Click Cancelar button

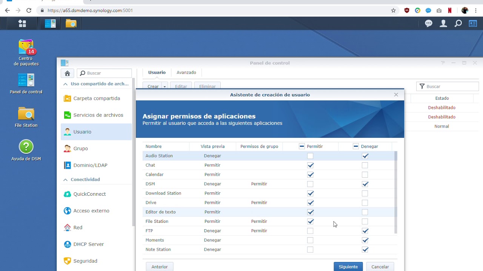tap(380, 266)
